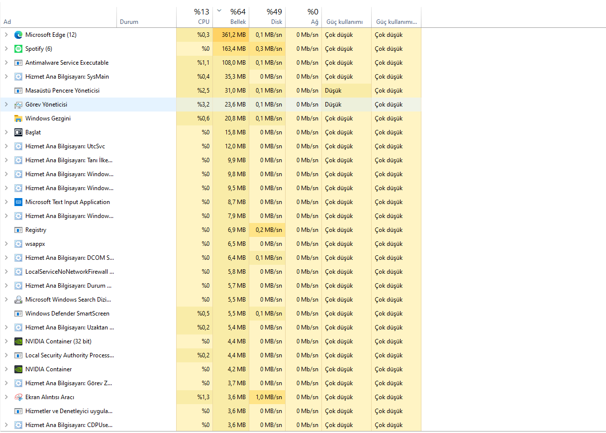
Task: Click the Ekran Alıntısı Aracı scissors icon
Action: click(18, 397)
